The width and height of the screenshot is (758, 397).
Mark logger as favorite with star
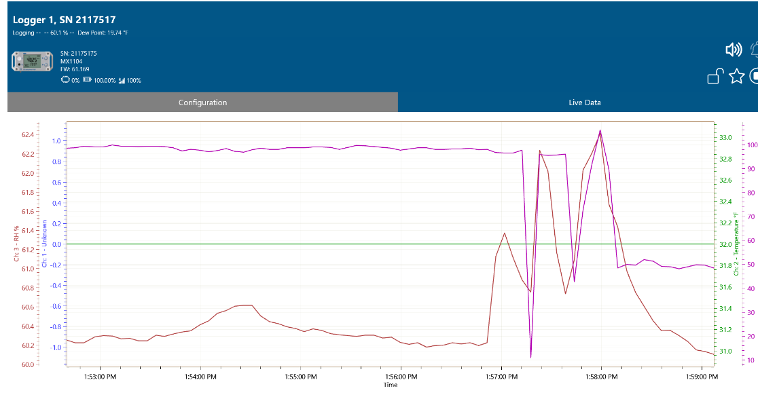tap(736, 77)
